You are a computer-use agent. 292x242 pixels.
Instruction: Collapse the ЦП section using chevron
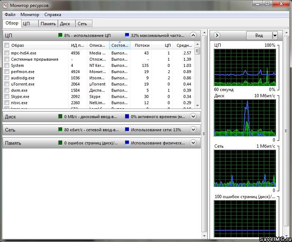193,35
